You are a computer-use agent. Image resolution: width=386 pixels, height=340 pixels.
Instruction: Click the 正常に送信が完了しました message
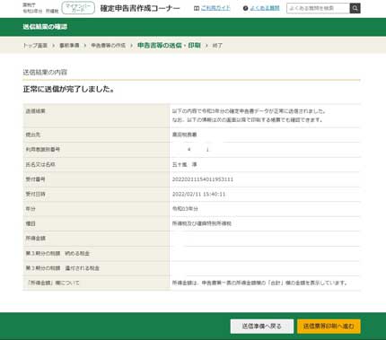pos(69,89)
